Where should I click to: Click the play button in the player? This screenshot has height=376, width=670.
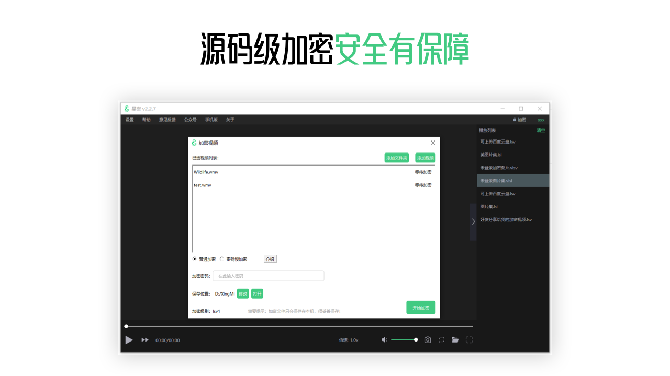[129, 340]
